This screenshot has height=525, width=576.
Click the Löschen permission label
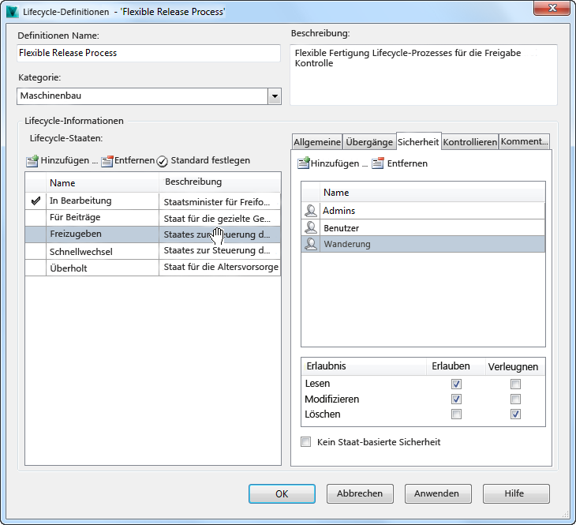[323, 414]
